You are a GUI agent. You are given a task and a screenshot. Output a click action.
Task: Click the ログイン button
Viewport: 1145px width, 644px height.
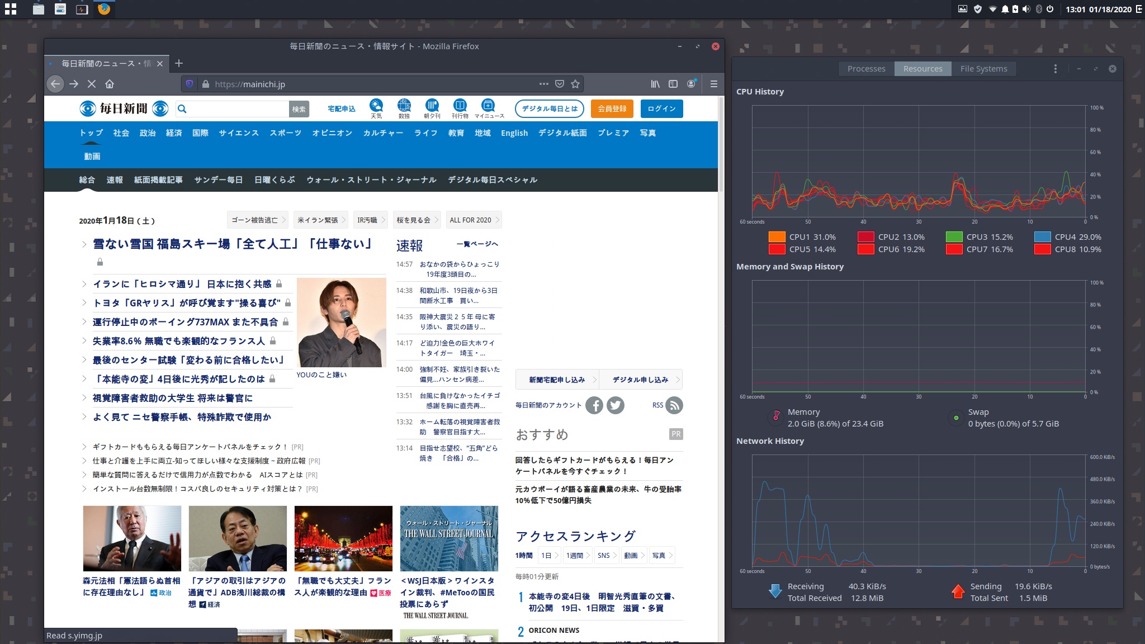pyautogui.click(x=662, y=108)
